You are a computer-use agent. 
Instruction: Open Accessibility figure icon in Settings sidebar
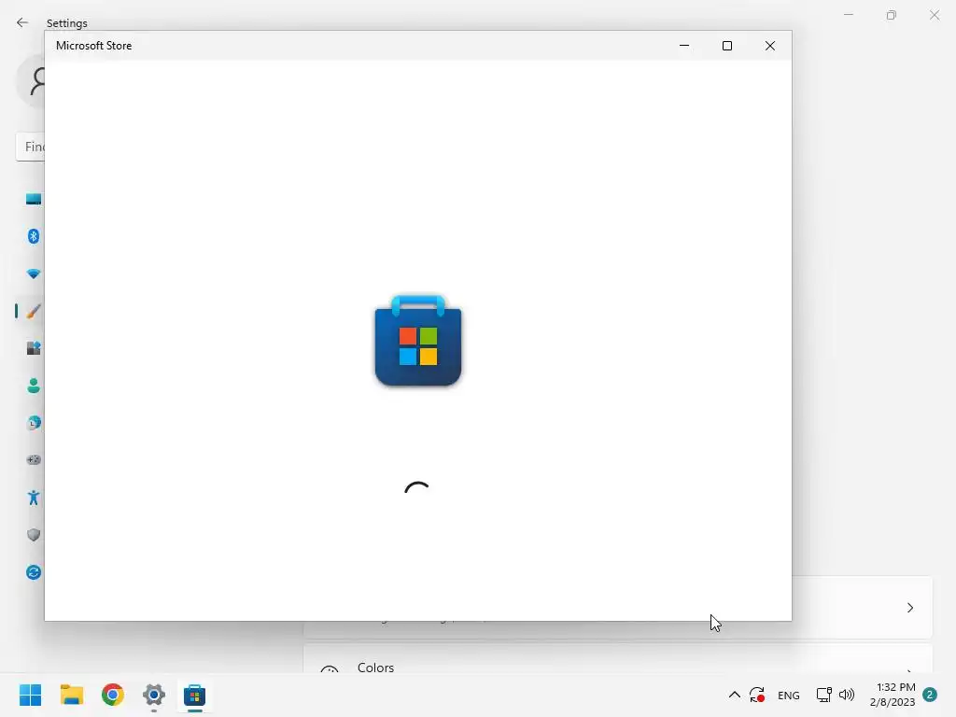pos(34,498)
